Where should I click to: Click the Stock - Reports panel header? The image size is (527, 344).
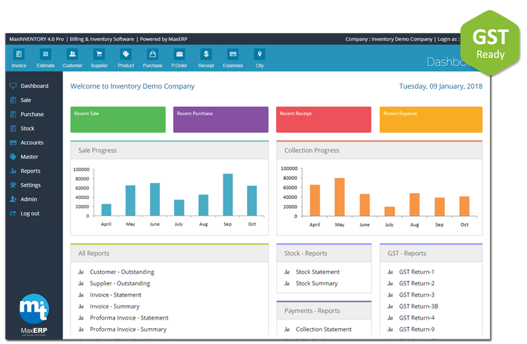click(x=324, y=253)
